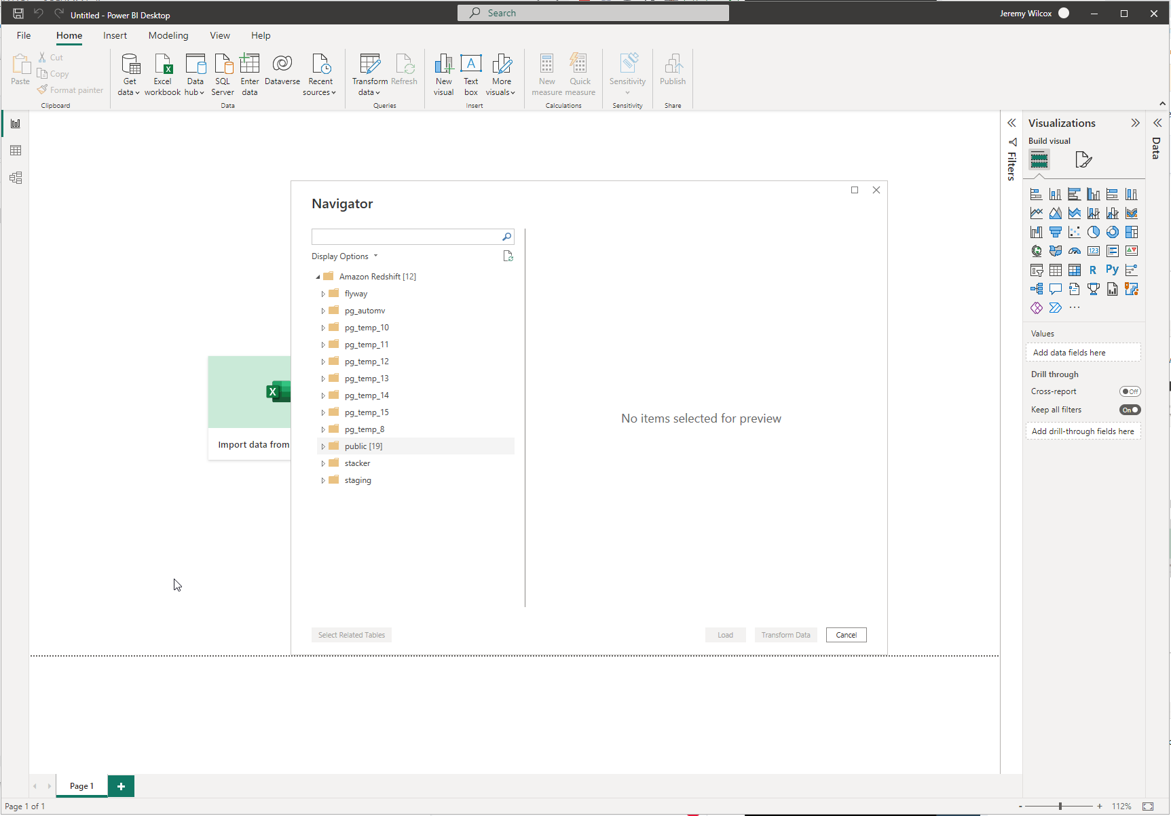Select the Line chart visual
1171x816 pixels.
1037,213
